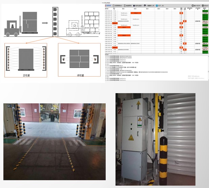Click the log panel scroll-down arrow
This screenshot has height=188, width=209.
point(208,80)
